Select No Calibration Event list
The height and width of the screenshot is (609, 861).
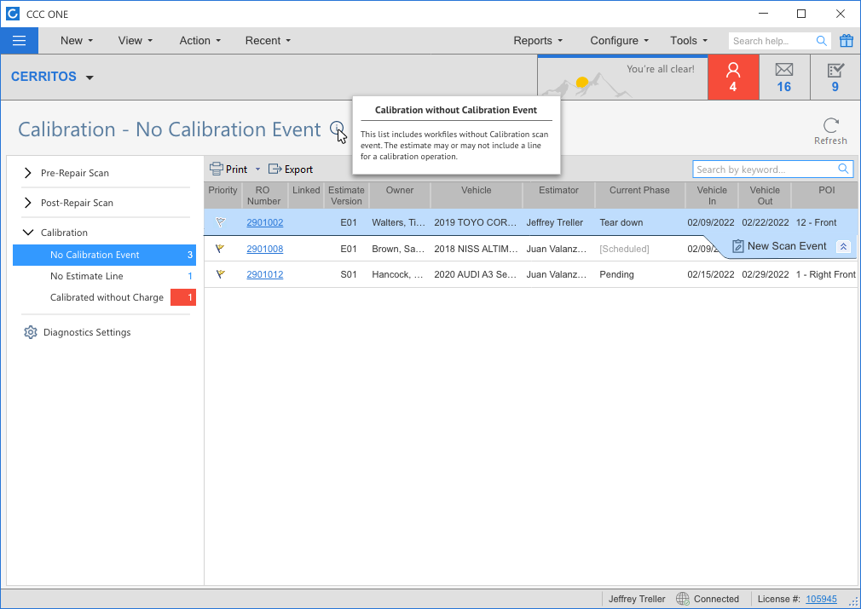(x=104, y=255)
